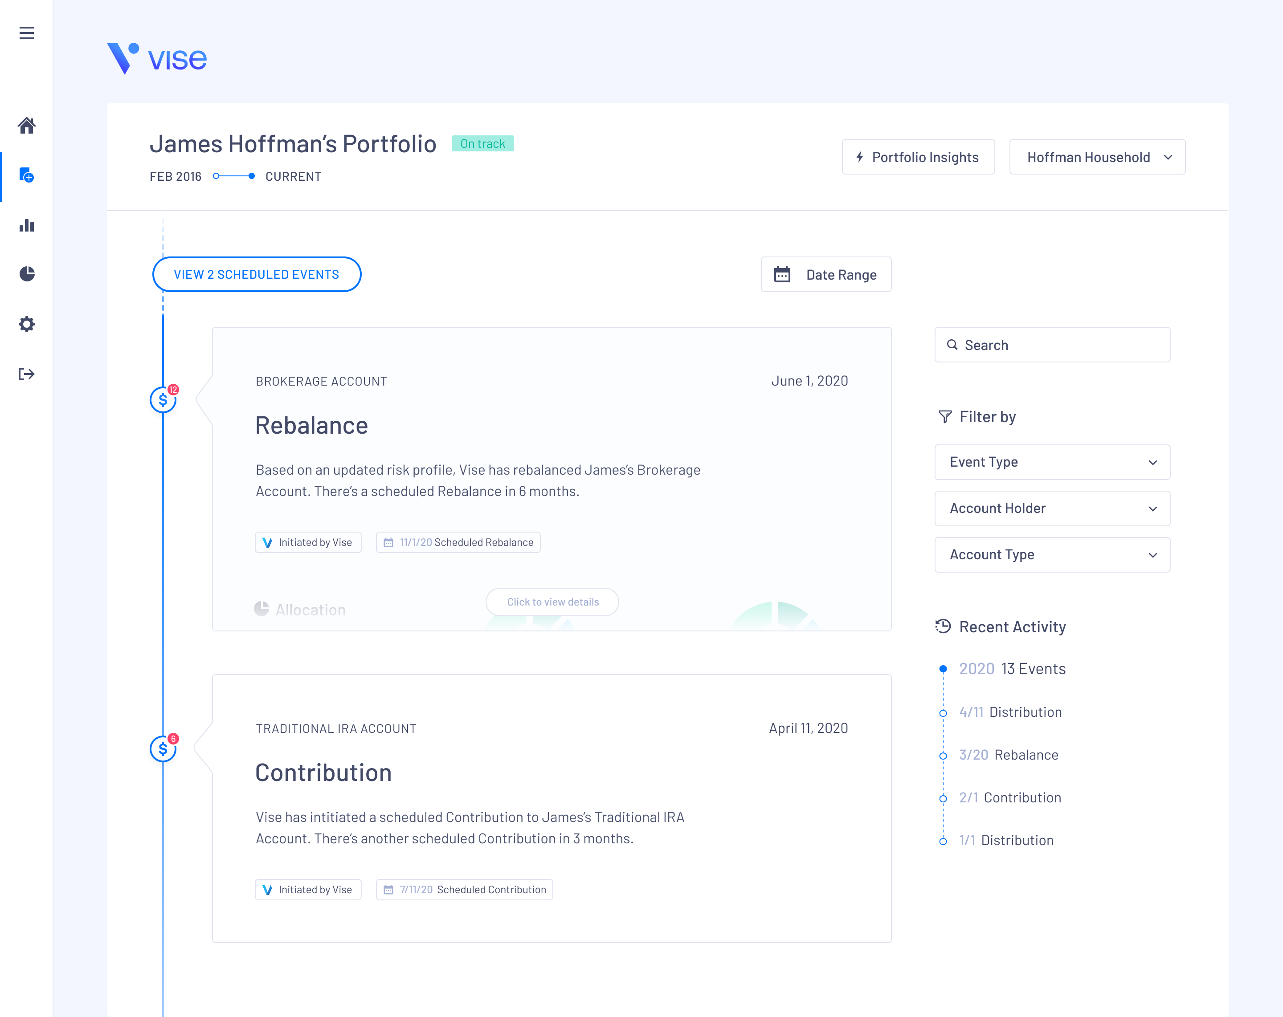Expand the Event Type filter
Screen dimensions: 1283x1017
click(x=1052, y=462)
